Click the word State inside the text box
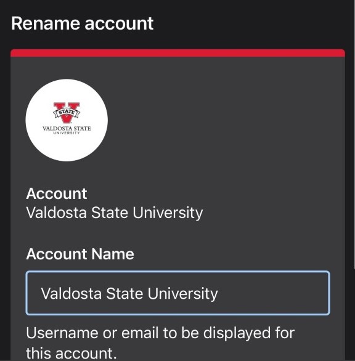Screen dimensions: 355x361 click(124, 293)
